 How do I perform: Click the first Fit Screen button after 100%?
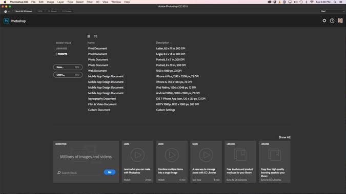click(x=52, y=11)
